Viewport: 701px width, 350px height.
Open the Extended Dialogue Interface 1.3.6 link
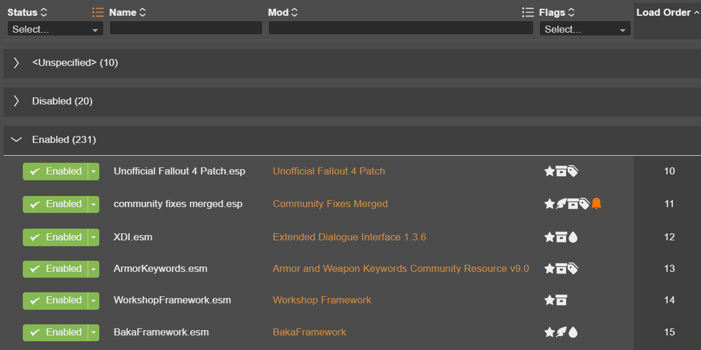point(349,237)
